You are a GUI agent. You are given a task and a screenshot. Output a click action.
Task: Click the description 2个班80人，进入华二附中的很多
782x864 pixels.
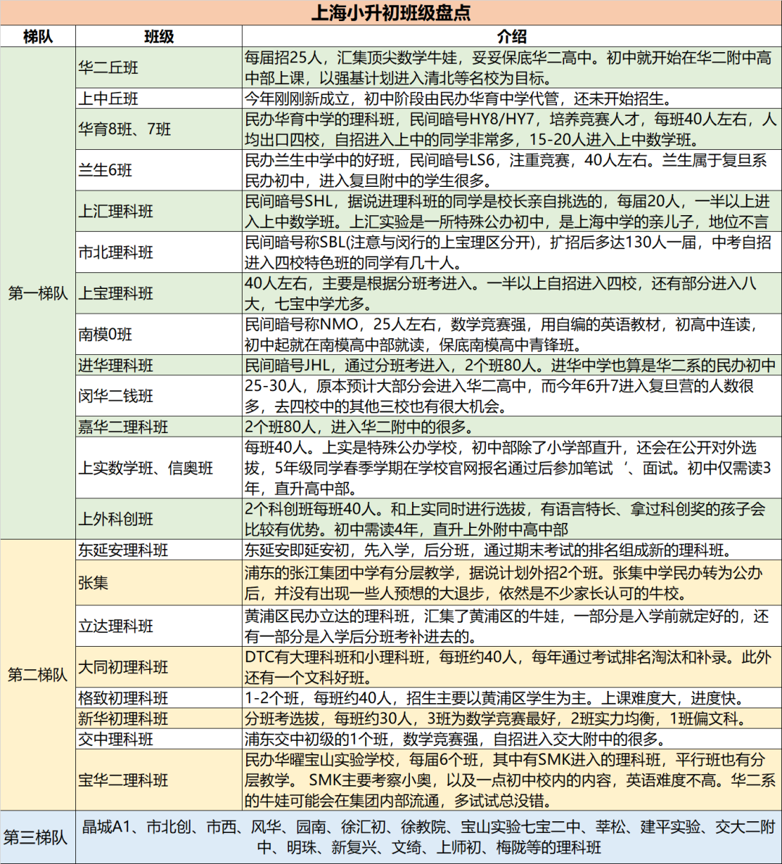click(x=511, y=427)
